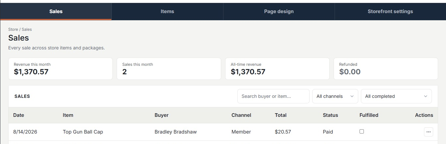Expand the All completed status filter

pyautogui.click(x=396, y=96)
